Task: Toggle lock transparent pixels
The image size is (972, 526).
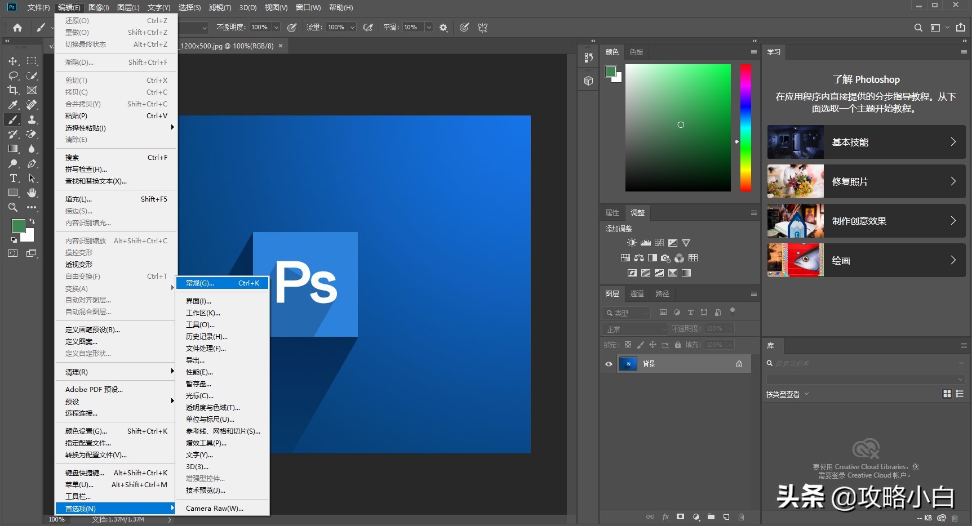Action: pyautogui.click(x=628, y=345)
